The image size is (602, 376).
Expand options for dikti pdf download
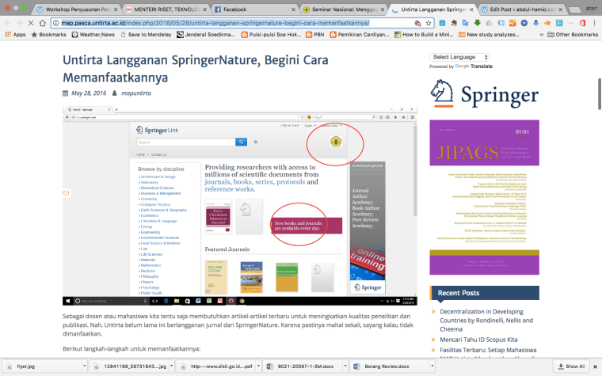(258, 367)
